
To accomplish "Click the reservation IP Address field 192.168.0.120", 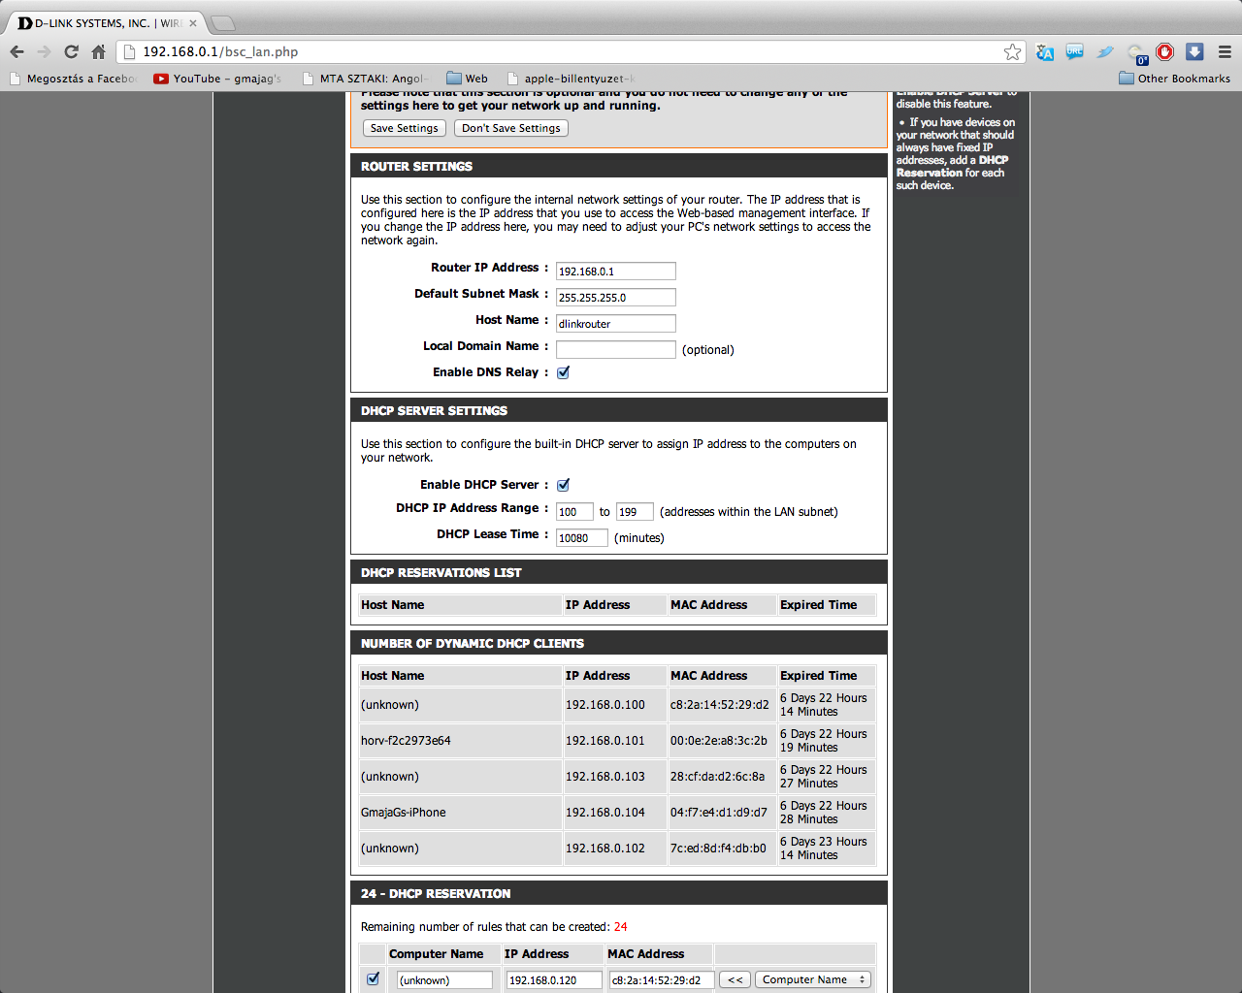I will pos(554,980).
